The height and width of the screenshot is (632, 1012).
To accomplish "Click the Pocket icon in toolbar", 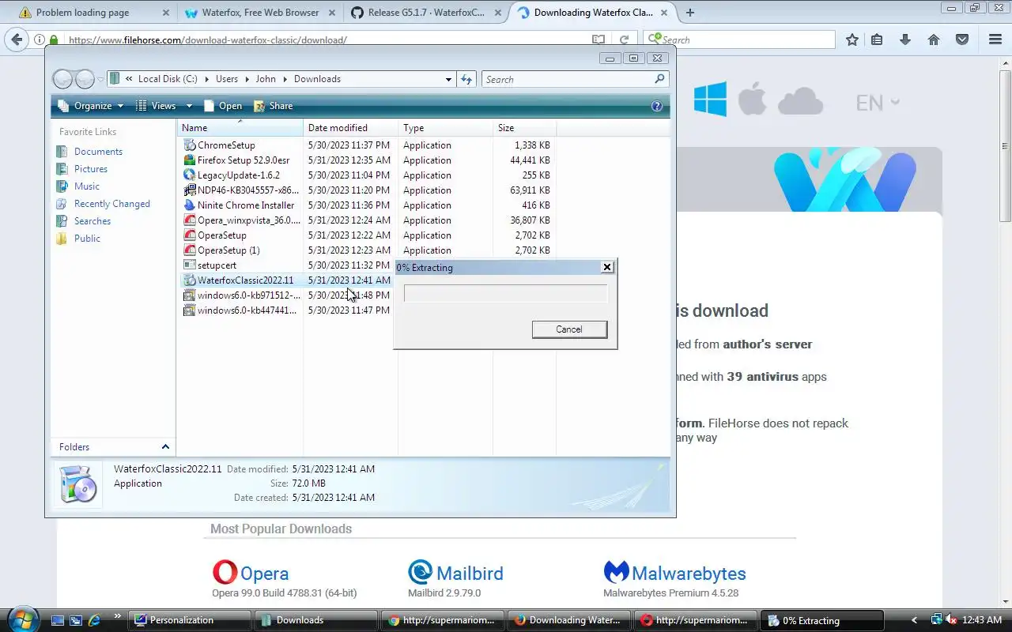I will click(x=962, y=39).
